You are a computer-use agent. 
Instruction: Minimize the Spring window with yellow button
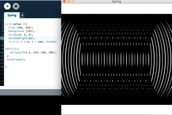pos(69,1)
